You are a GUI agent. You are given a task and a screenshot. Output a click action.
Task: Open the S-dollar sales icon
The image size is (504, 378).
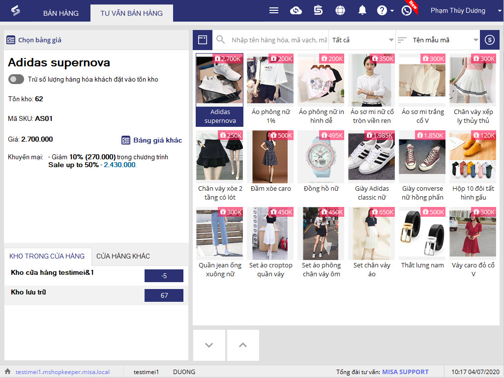pos(318,11)
